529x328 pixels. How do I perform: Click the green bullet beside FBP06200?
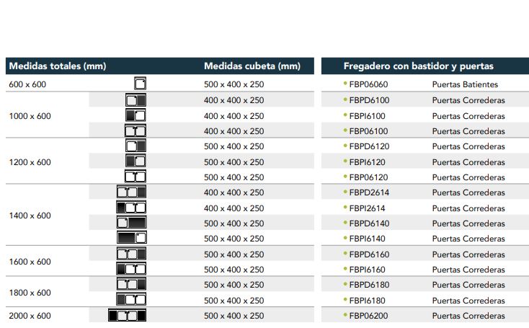345,315
